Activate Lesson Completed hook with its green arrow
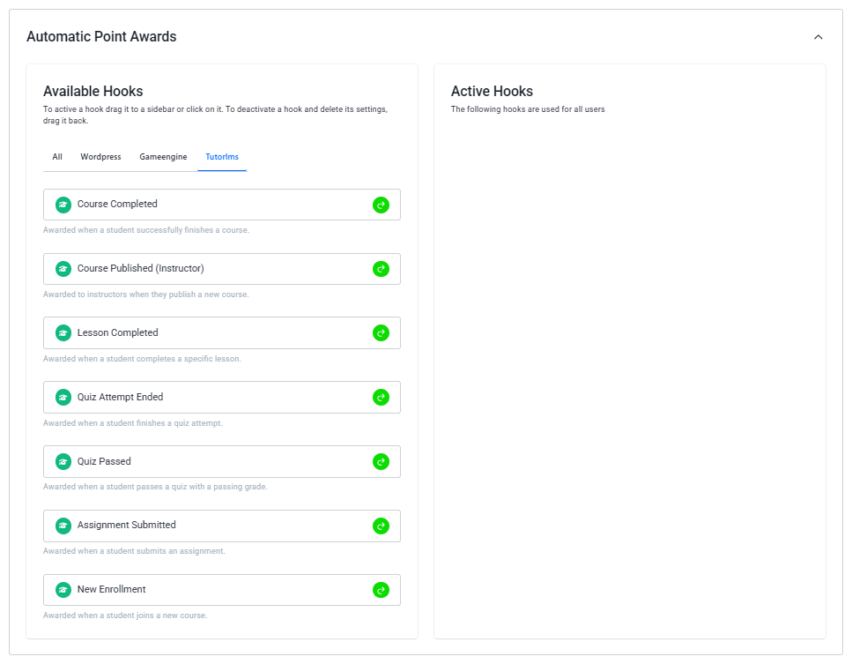Screen dimensions: 852x664 pos(381,332)
